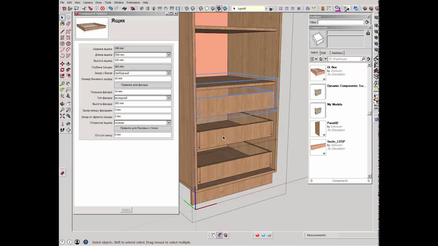The width and height of the screenshot is (438, 246).
Task: Click the Undo arrow in toolbar
Action: pos(110,9)
